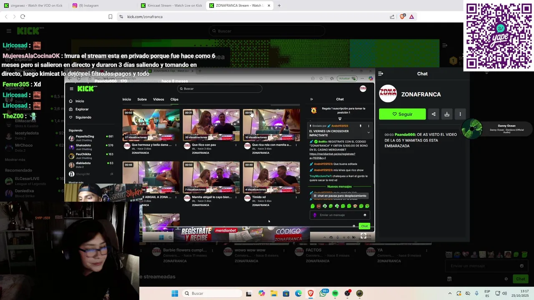Open the emoji picker in inner chat input

click(365, 215)
